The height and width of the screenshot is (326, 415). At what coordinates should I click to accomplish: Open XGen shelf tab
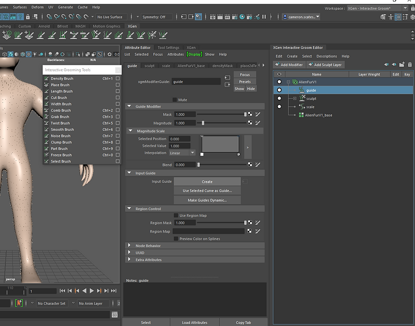132,26
